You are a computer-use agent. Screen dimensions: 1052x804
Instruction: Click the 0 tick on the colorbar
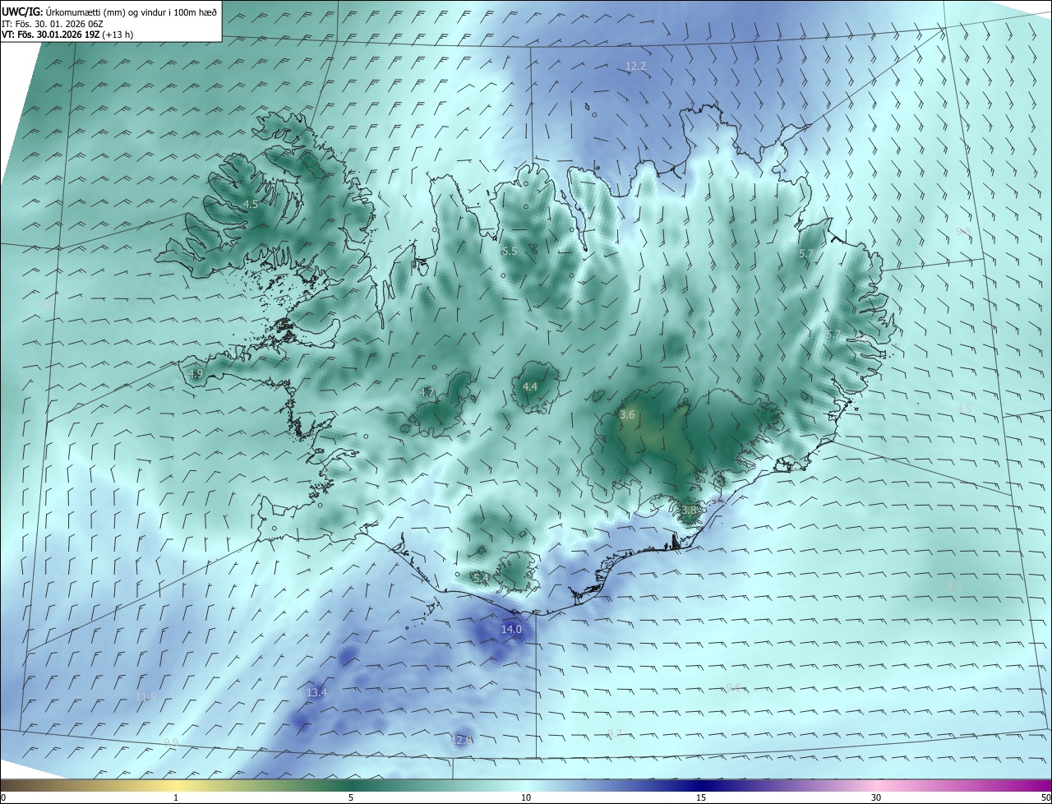pyautogui.click(x=2, y=797)
